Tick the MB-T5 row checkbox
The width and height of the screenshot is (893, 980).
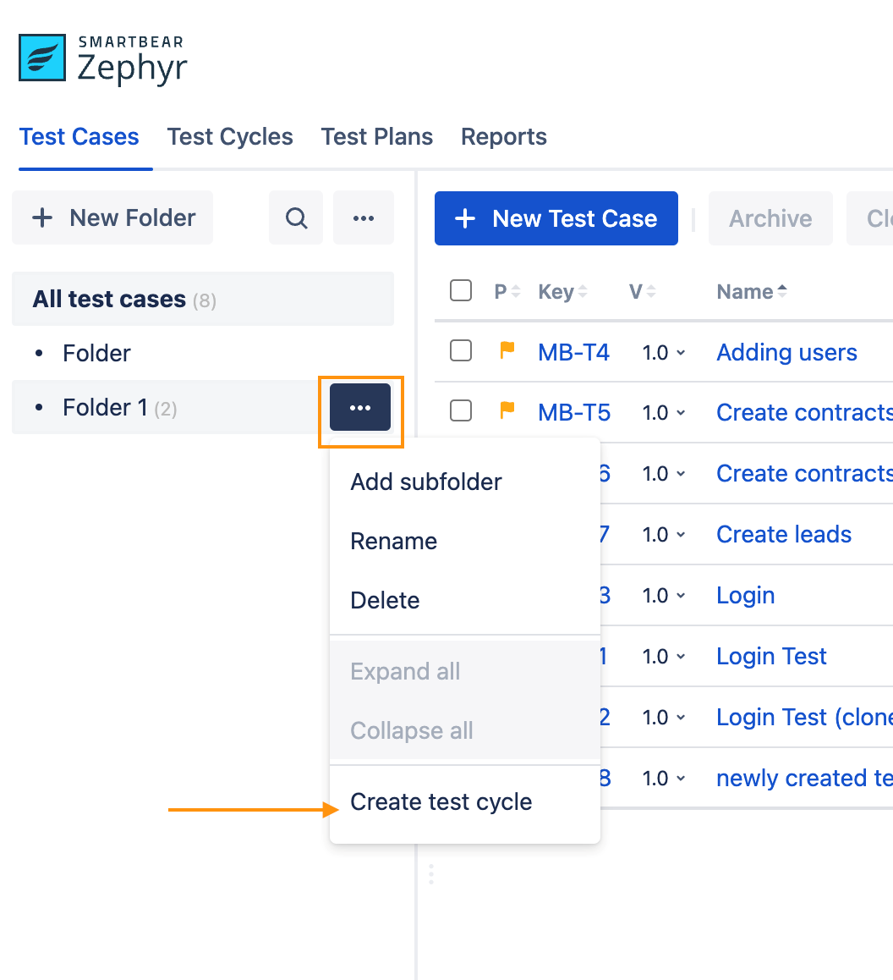click(x=461, y=411)
